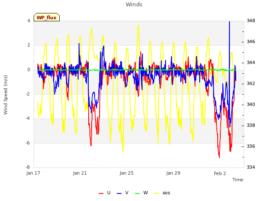Select the WP_flux annotation label

(47, 17)
